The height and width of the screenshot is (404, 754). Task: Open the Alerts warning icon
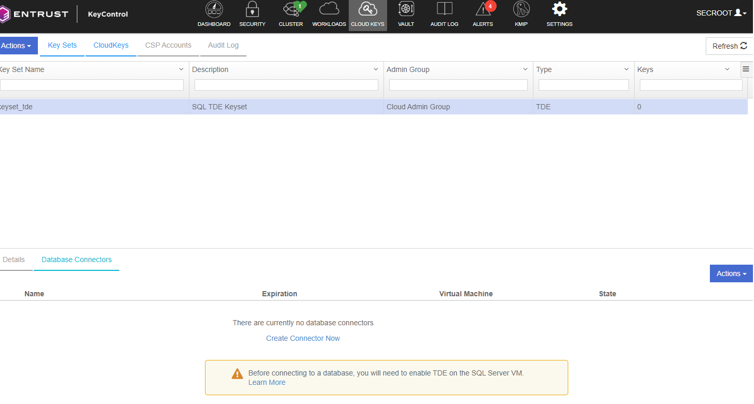(x=483, y=9)
